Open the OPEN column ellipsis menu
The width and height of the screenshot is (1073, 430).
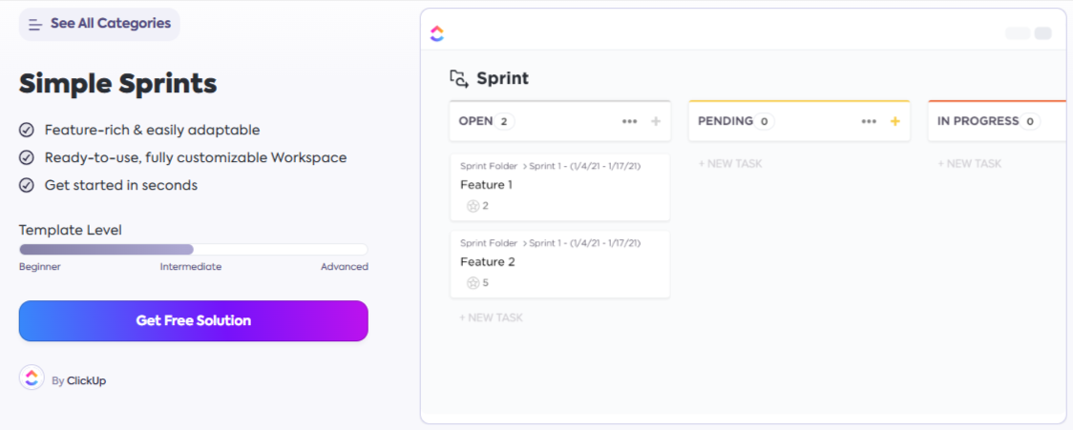(x=629, y=121)
